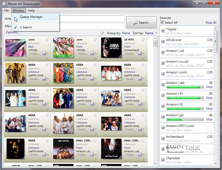This screenshot has width=222, height=170.
Task: Click Amazon (.fr) progress bar
Action: 185,98
